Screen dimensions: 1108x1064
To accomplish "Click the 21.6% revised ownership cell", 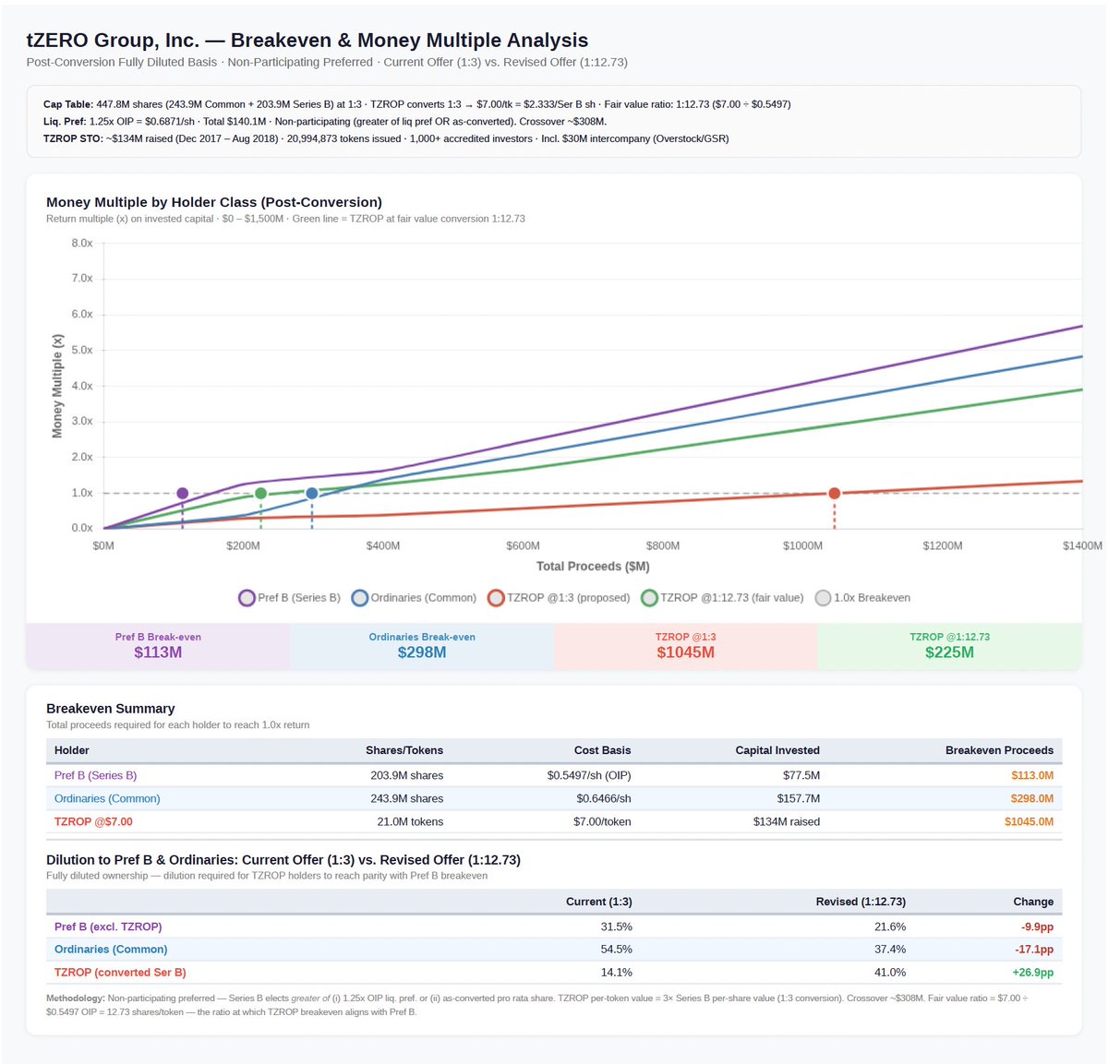I will [x=890, y=927].
